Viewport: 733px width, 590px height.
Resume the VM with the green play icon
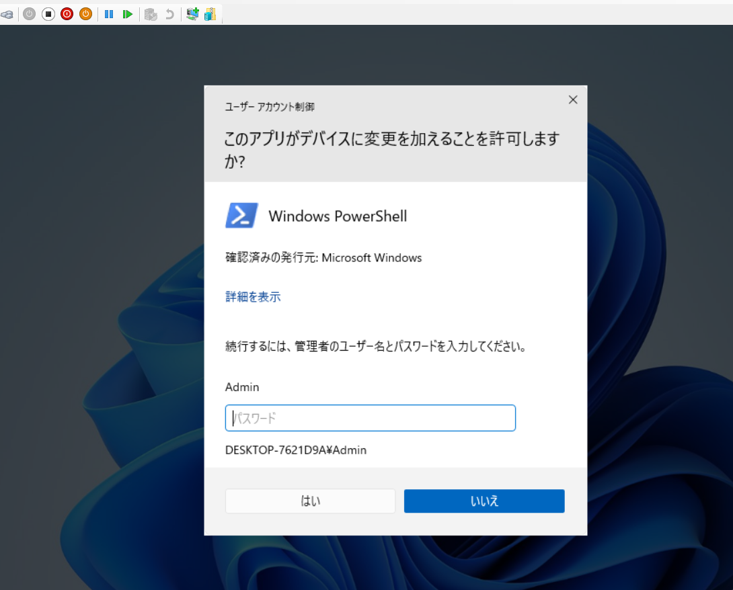pos(128,13)
